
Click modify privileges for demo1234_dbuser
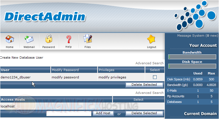coord(112,77)
